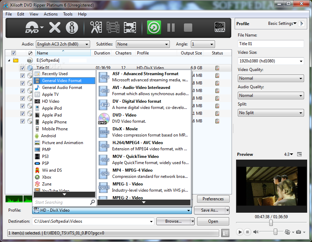Choose MP4 - MPEG-4 Video format

pyautogui.click(x=144, y=173)
